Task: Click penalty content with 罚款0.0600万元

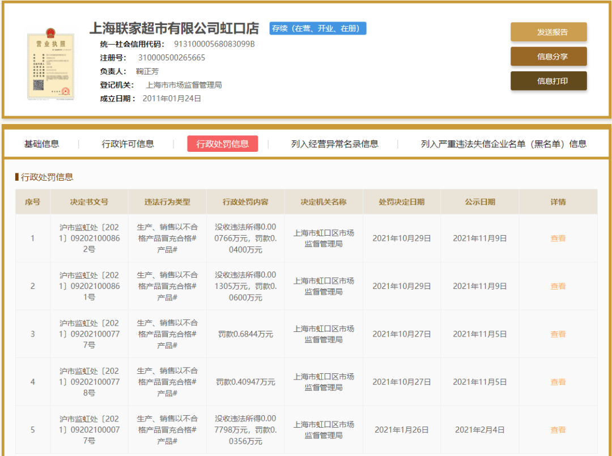Action: [x=245, y=286]
